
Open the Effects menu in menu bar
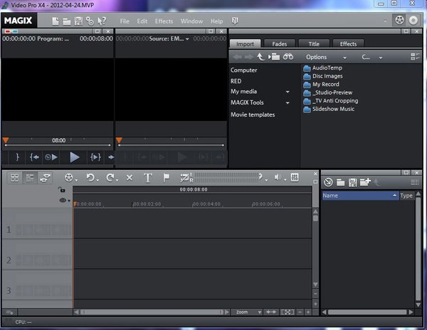click(x=164, y=21)
